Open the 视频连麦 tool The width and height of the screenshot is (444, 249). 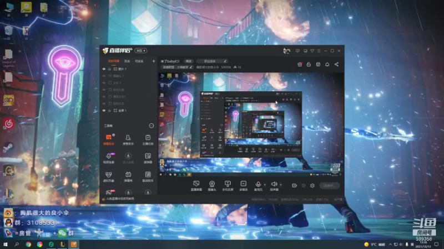tap(109, 158)
